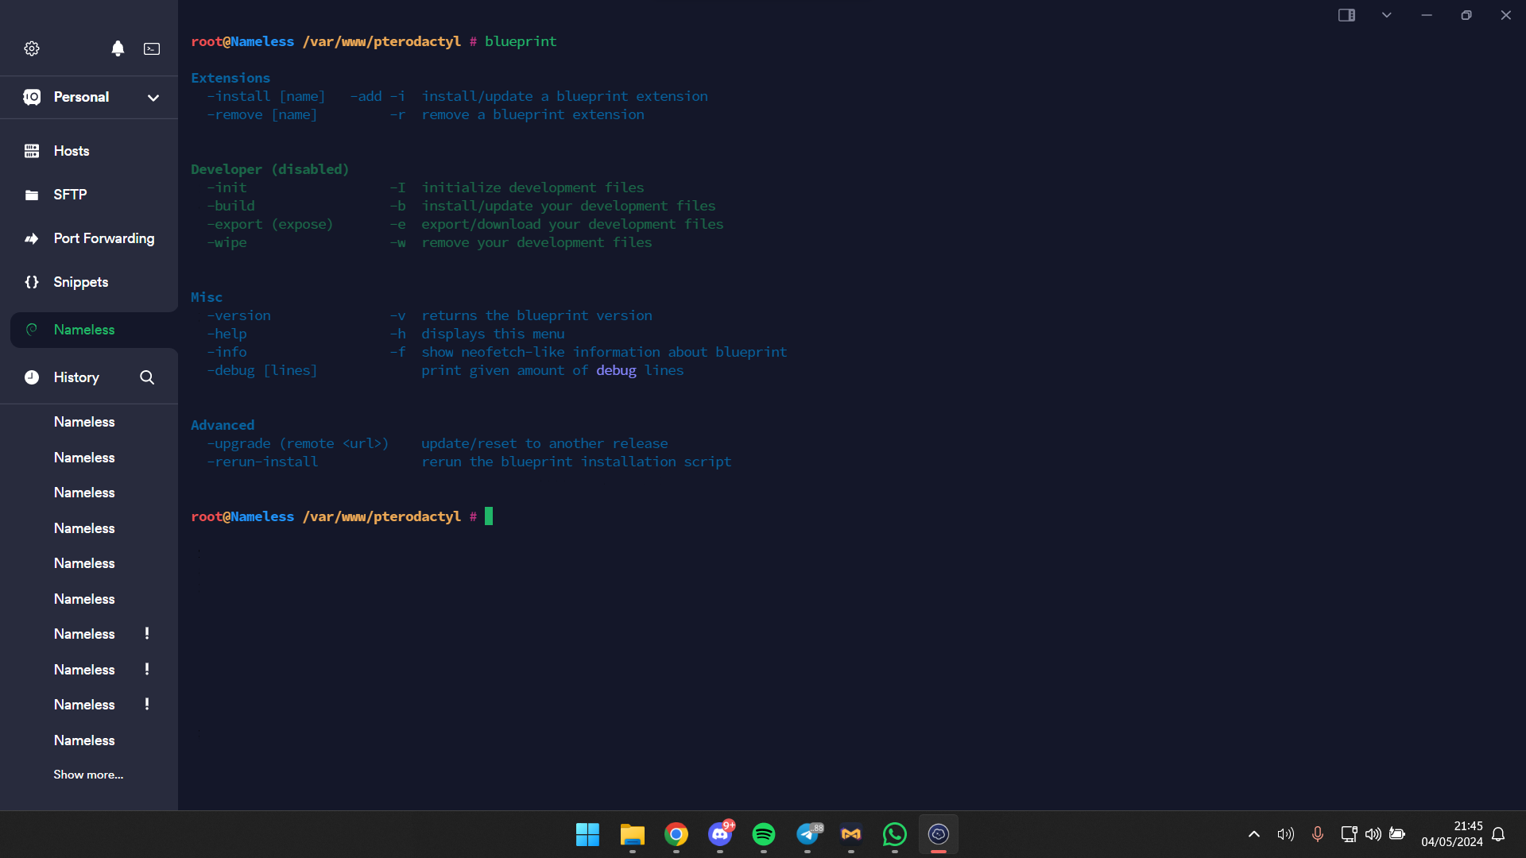Click the SFTP folder icon
Screen dimensions: 1526x858
pyautogui.click(x=32, y=195)
